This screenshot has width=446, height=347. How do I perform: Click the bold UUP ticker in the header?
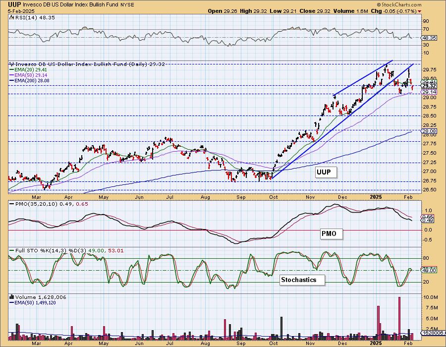point(14,4)
